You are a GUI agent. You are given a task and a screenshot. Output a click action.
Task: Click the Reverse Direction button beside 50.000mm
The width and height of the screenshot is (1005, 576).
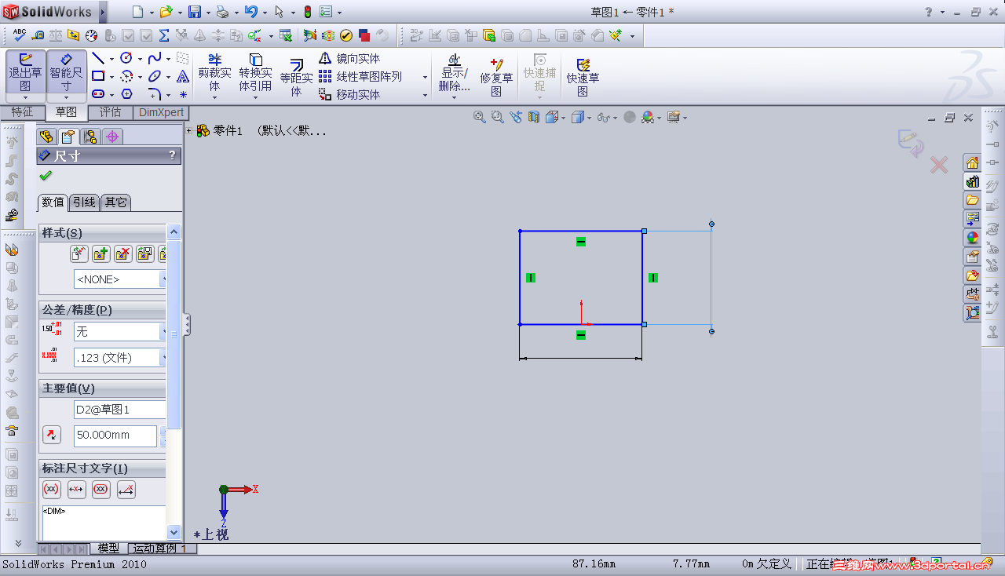click(x=51, y=435)
